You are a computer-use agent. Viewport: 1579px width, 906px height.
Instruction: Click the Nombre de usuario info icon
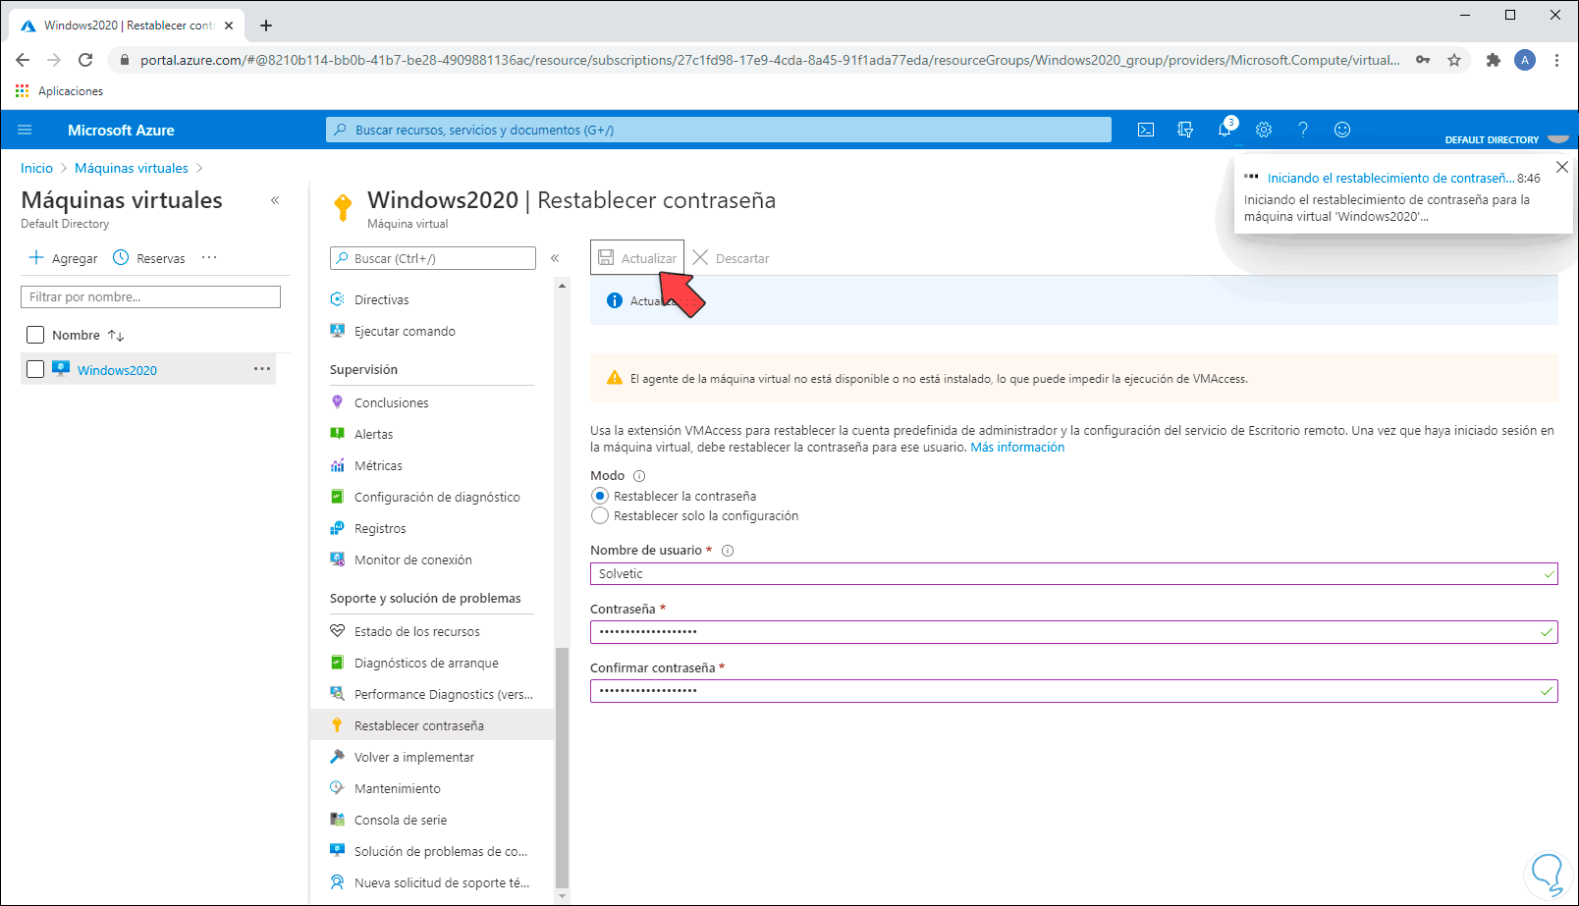pyautogui.click(x=728, y=551)
